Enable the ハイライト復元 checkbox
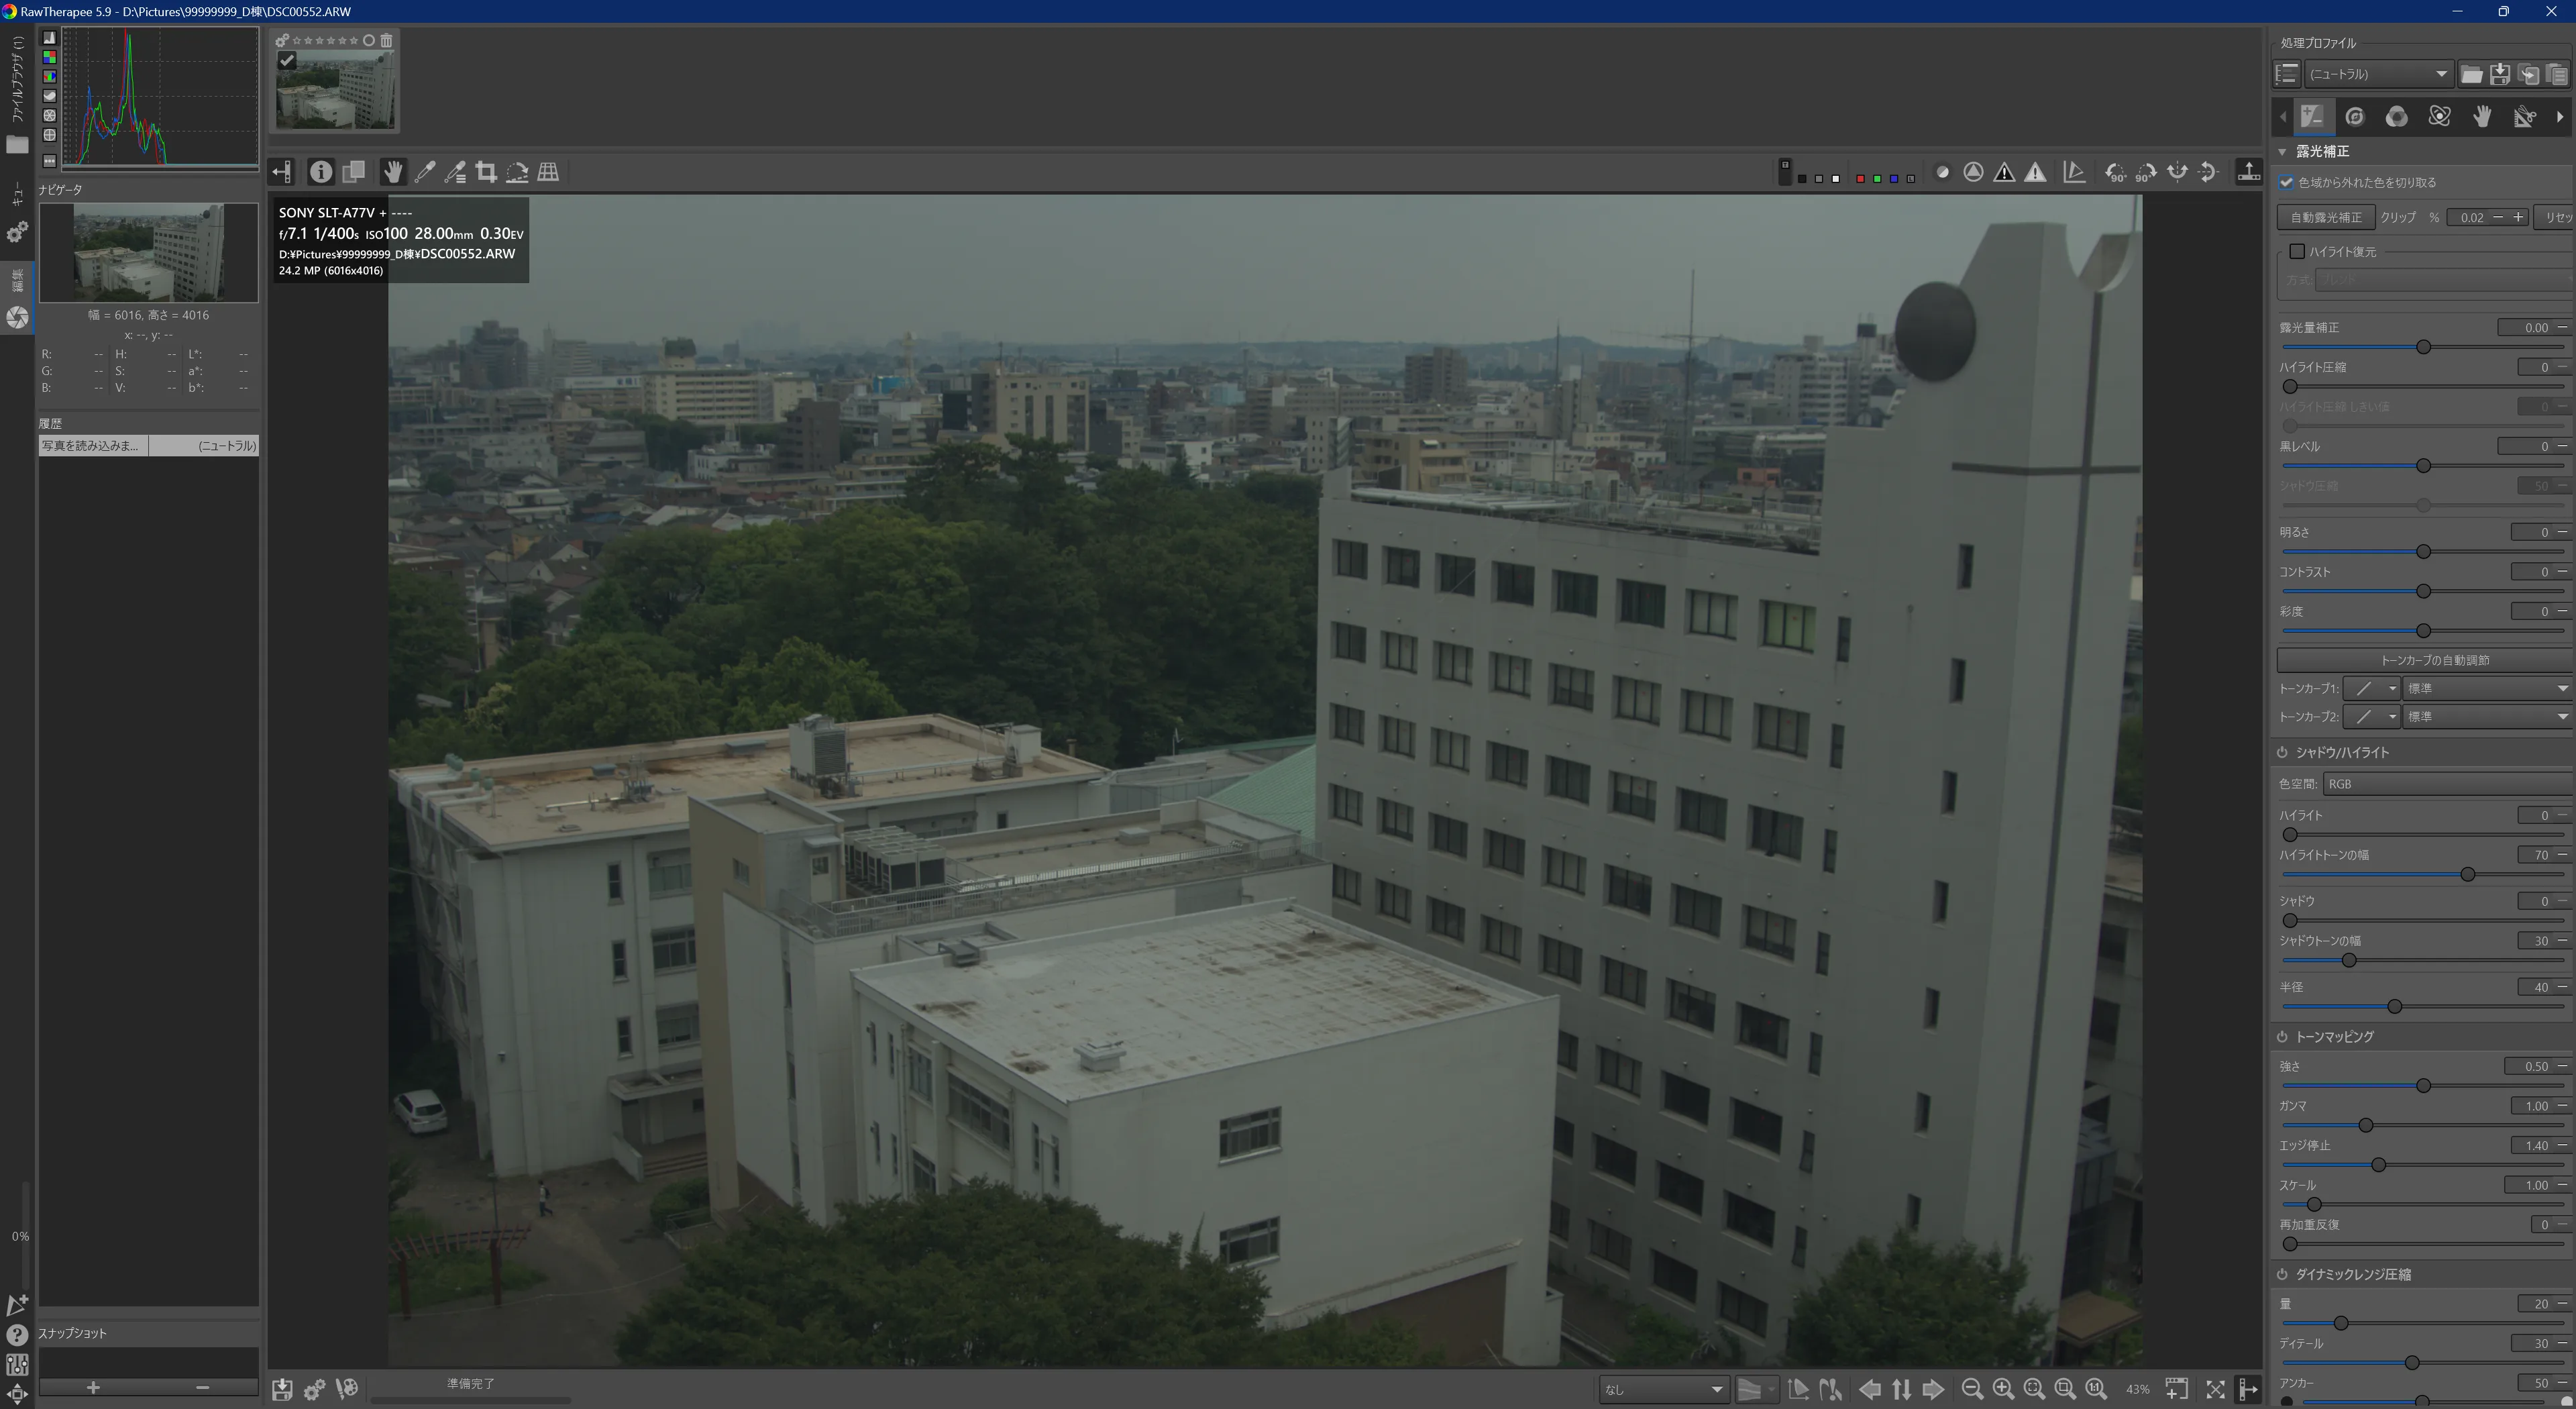 pyautogui.click(x=2297, y=251)
